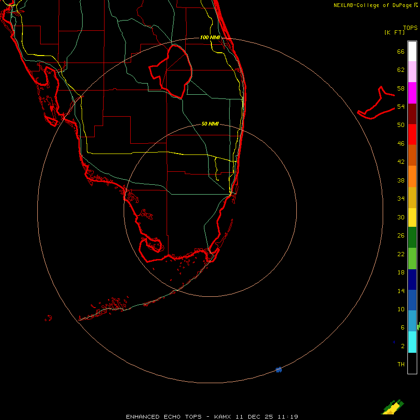Viewport: 420px width, 420px height.
Task: Click the white swatch atop the tops legend
Action: click(x=412, y=51)
